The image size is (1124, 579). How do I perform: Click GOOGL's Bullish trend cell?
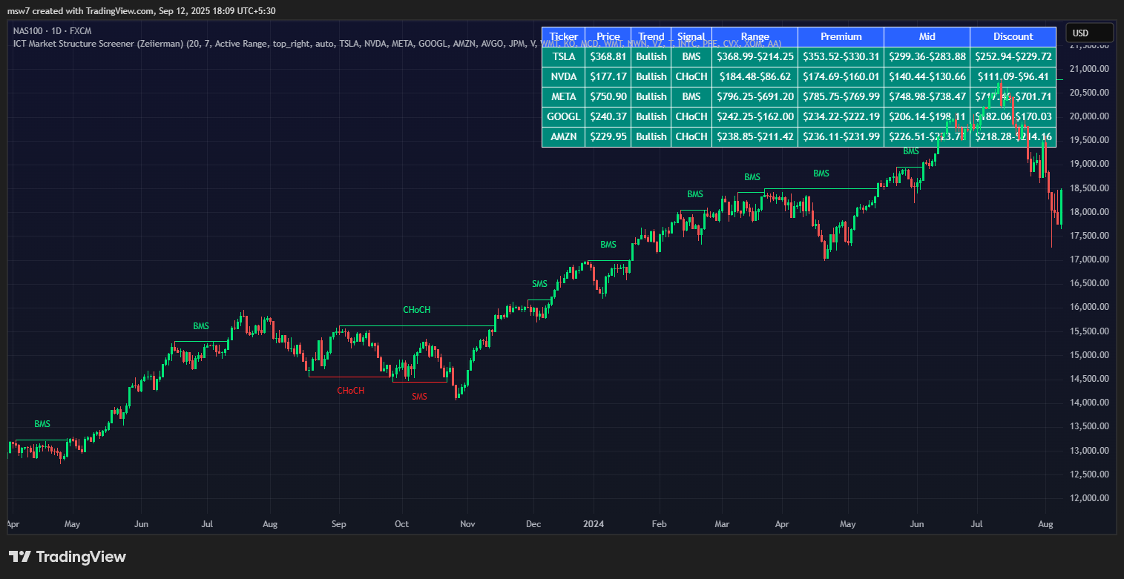click(651, 116)
